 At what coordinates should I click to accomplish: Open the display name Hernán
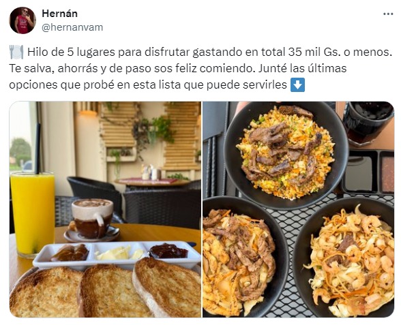[x=59, y=14]
